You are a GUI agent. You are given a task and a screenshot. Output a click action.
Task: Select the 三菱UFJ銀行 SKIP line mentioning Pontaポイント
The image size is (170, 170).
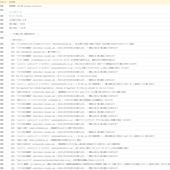click(85, 128)
